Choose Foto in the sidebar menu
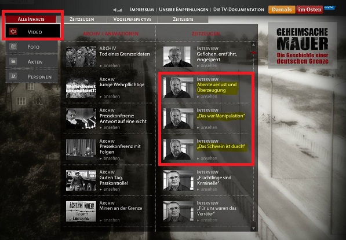 click(x=31, y=46)
